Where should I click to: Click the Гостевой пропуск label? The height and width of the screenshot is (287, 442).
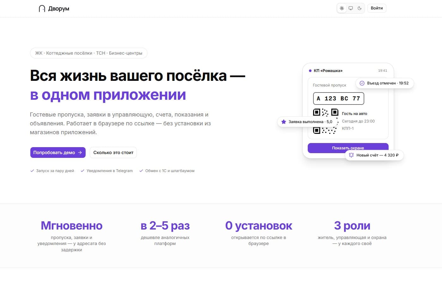coord(330,85)
